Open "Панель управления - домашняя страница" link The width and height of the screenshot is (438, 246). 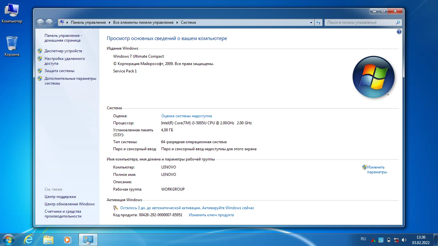[x=63, y=38]
